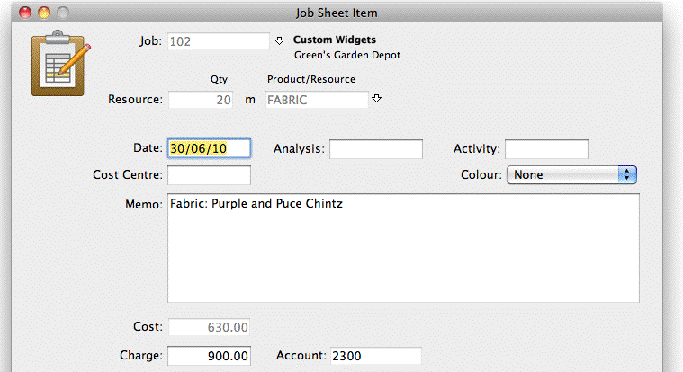Screen dimensions: 683x372
Task: Click the Custom Widgets job name
Action: point(335,40)
